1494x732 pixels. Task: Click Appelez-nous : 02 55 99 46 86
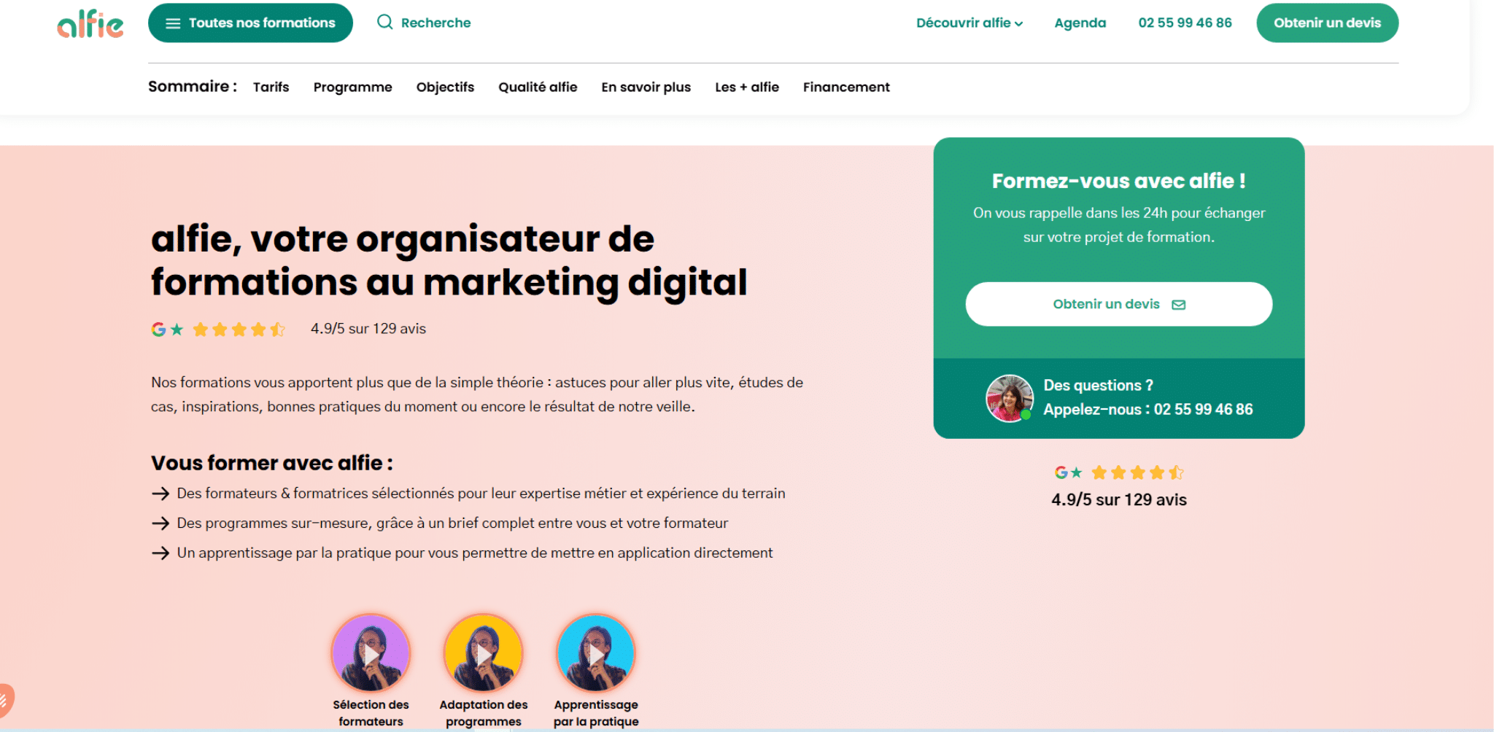coord(1148,409)
